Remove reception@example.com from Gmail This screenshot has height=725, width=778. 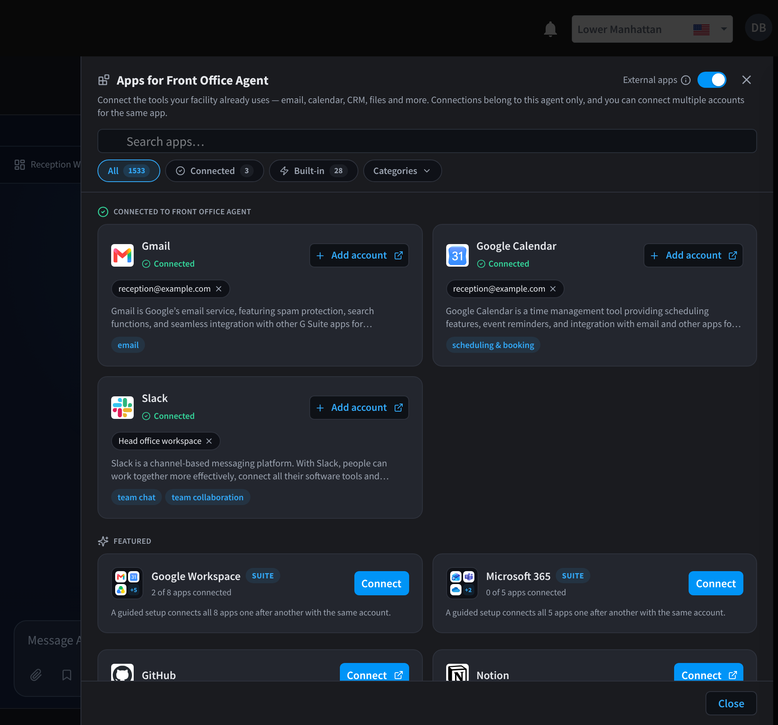click(x=219, y=289)
